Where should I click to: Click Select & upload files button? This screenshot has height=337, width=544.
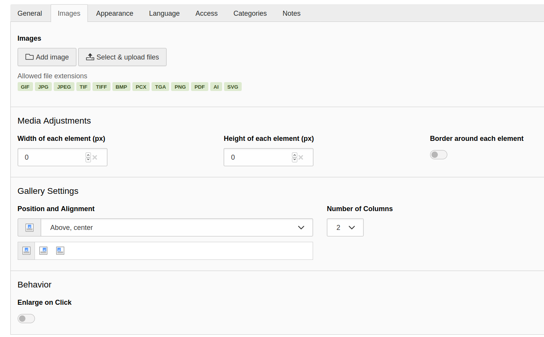(x=122, y=57)
